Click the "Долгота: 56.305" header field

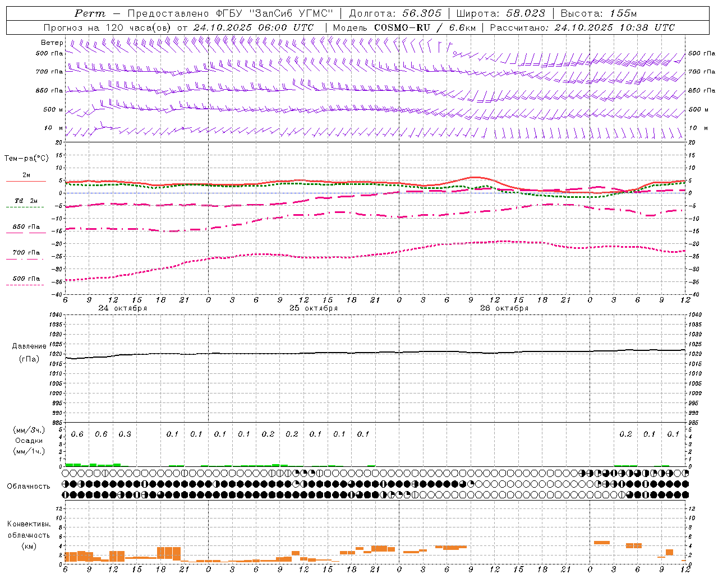click(x=395, y=13)
